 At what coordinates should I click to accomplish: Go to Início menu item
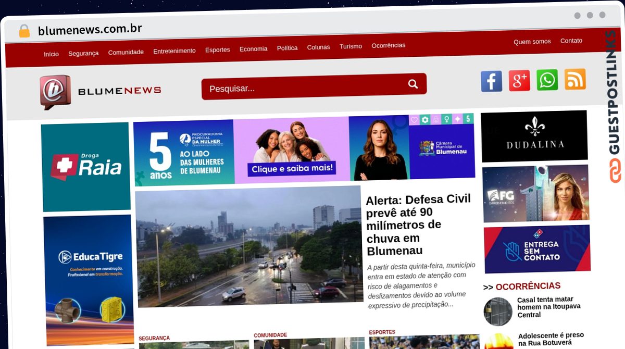[x=51, y=54]
